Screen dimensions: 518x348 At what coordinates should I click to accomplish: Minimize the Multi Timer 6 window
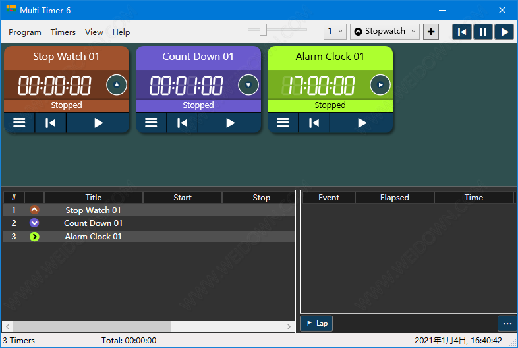tap(442, 11)
